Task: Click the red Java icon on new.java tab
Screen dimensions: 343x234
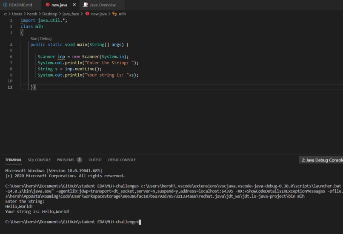Action: tap(48, 5)
